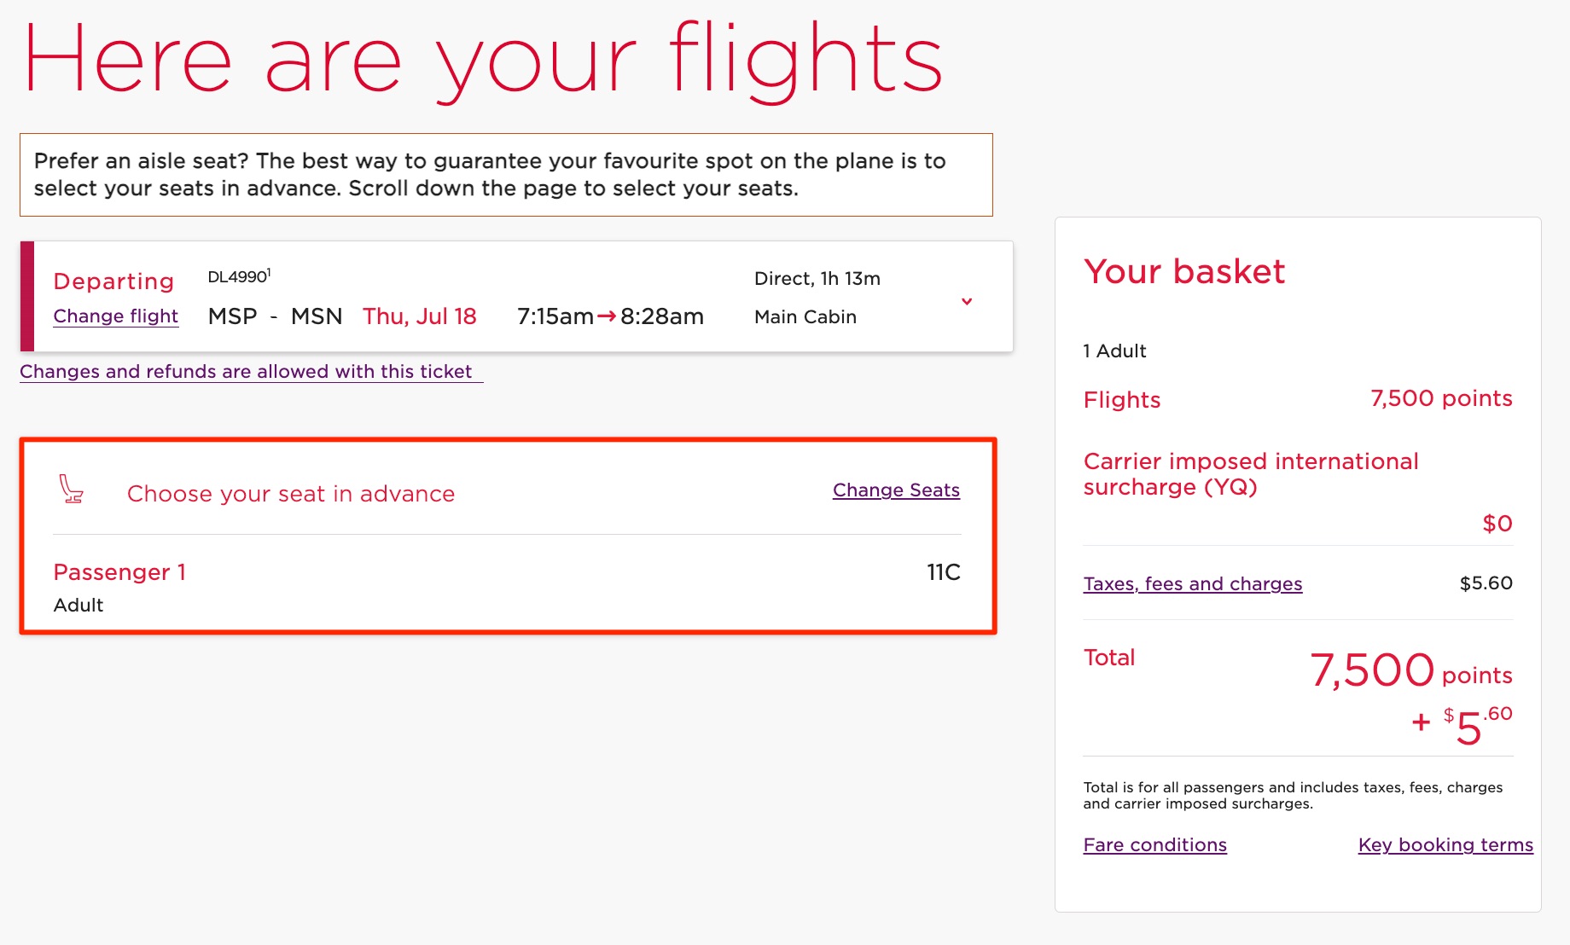Click the Main Cabin label

805,316
